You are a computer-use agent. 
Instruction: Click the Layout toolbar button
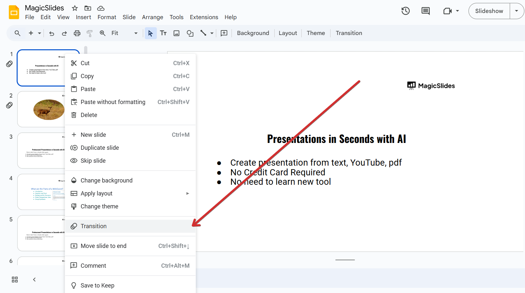click(x=288, y=33)
